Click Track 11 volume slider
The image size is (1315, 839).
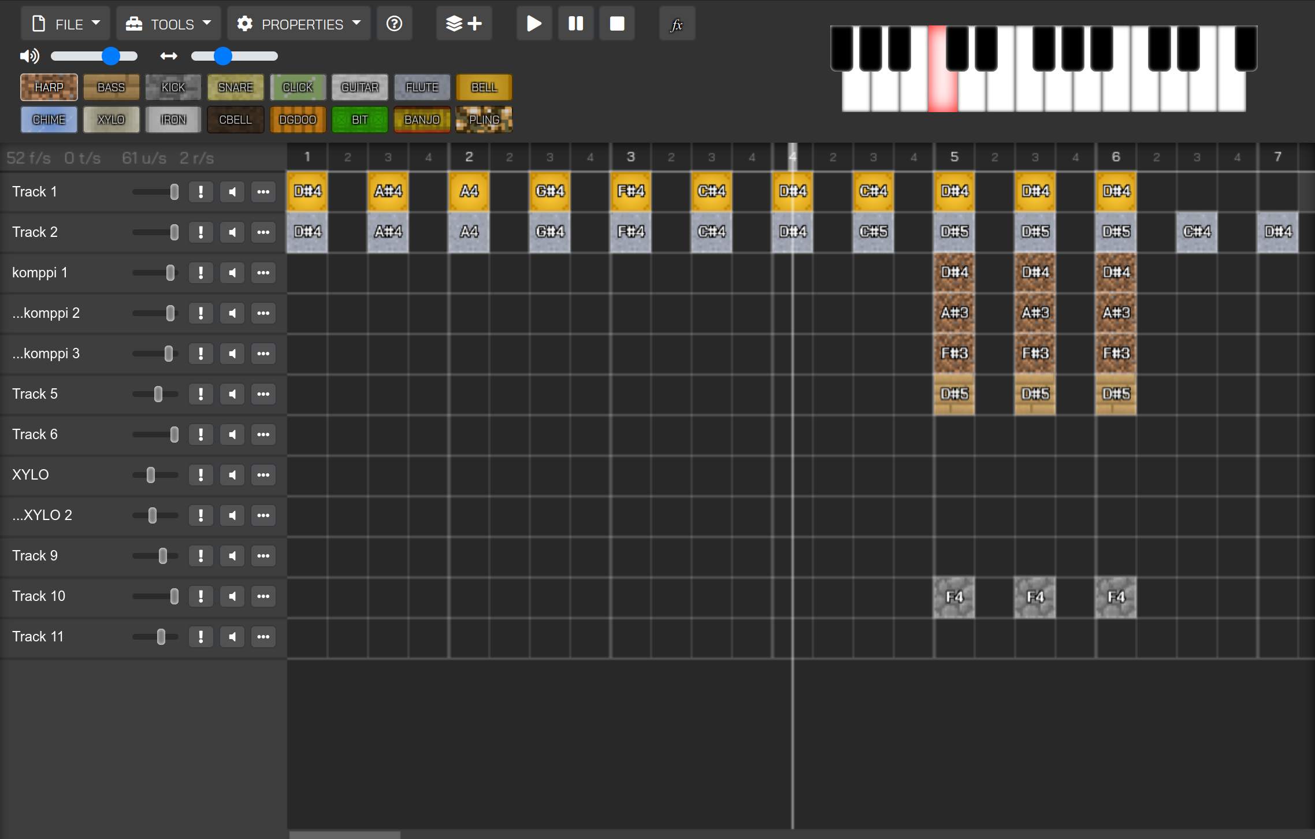[155, 637]
